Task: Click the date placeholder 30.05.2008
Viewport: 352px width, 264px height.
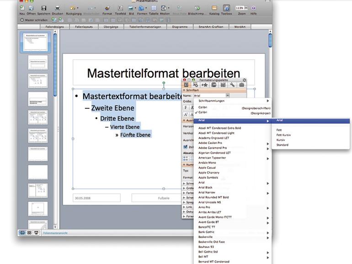Action: click(x=96, y=198)
